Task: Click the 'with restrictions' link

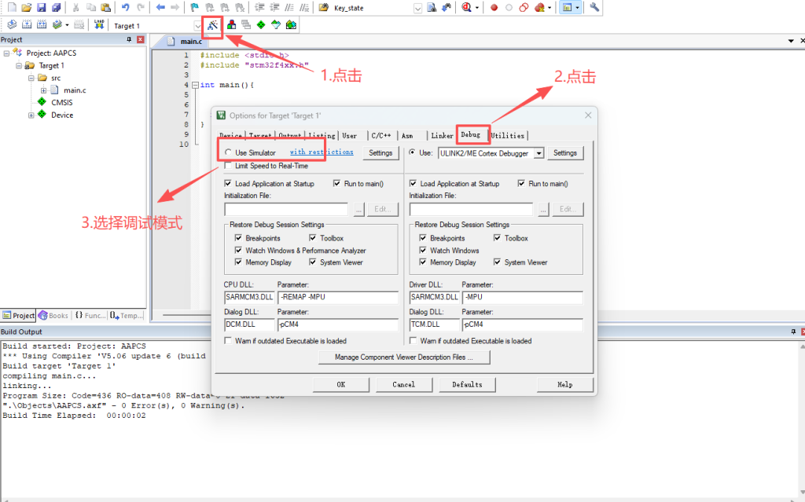Action: pyautogui.click(x=322, y=152)
